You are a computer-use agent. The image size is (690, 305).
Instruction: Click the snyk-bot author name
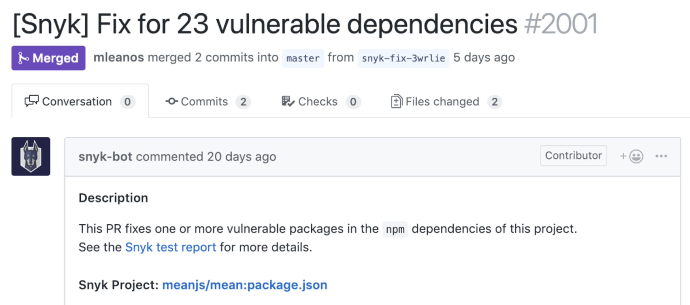(x=105, y=156)
